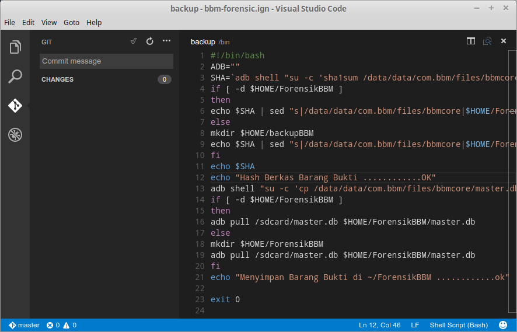Show warnings count in status bar
Image resolution: width=517 pixels, height=332 pixels.
[x=70, y=325]
